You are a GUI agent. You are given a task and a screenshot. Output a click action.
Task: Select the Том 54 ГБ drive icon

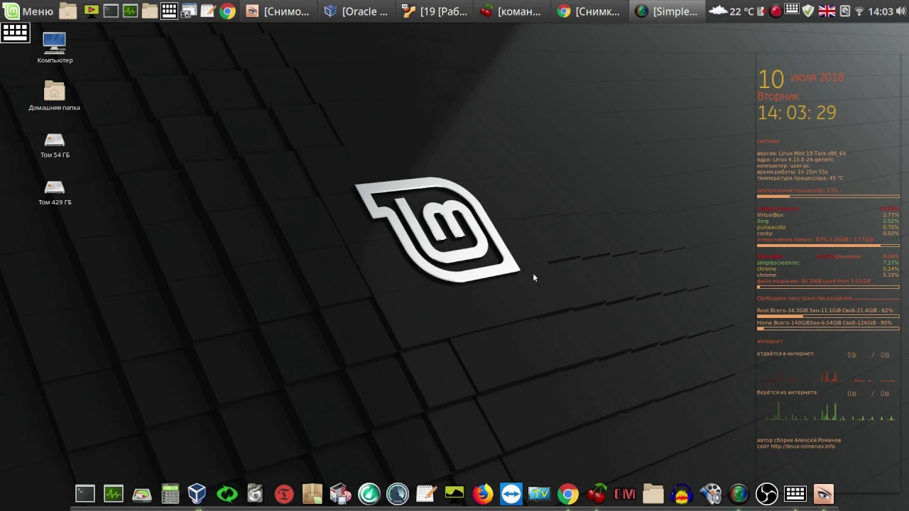point(55,145)
